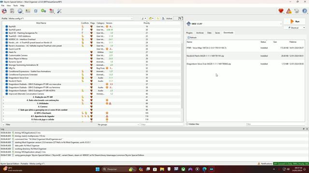The height and width of the screenshot is (173, 309).
Task: Open the warning triangle notifications icon
Action: point(289,11)
